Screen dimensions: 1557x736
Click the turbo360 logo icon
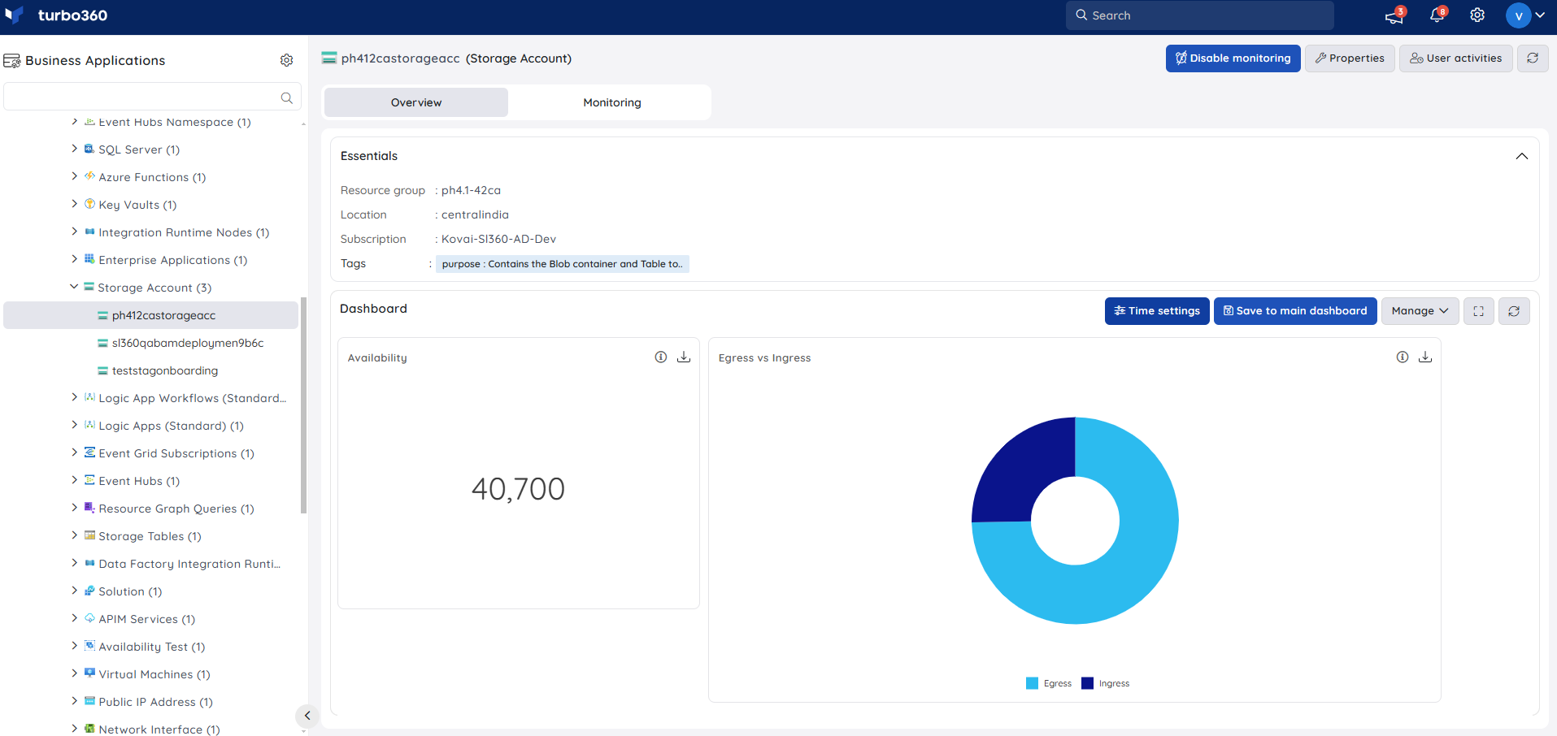click(15, 15)
